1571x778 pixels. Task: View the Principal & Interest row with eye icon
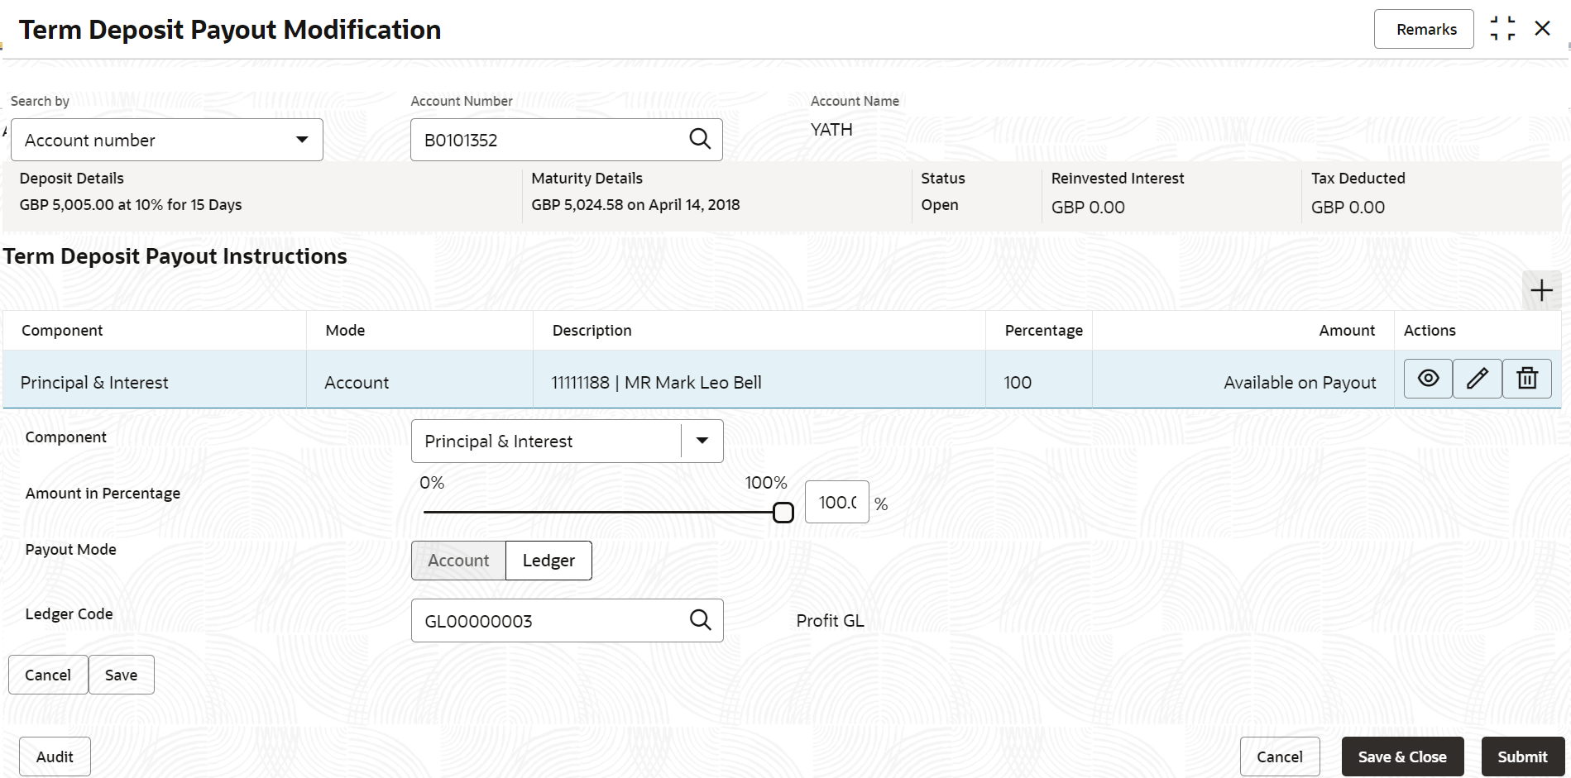click(1428, 379)
